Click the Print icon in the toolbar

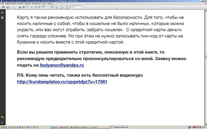click(3, 7)
